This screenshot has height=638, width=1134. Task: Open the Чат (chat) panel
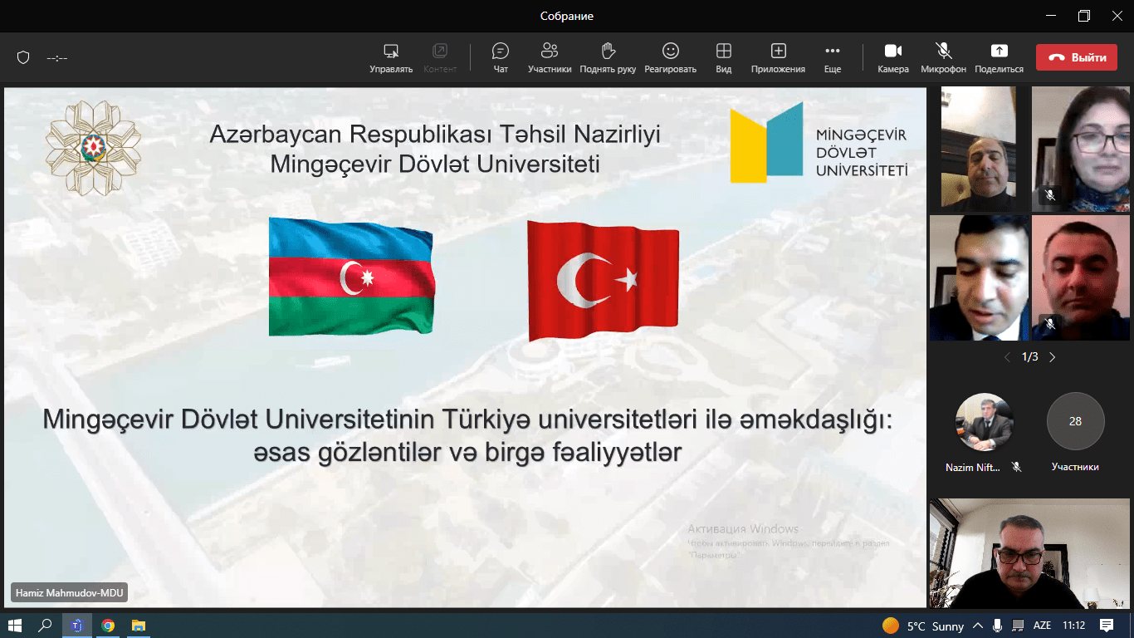tap(501, 57)
